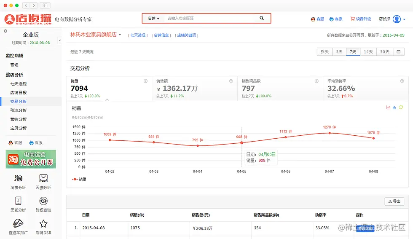Click help icon on 销售商品数 card
This screenshot has width=413, height=239.
coord(316,81)
